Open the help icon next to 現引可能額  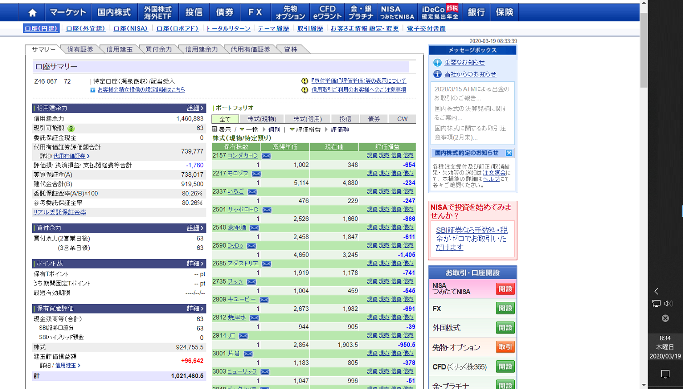coord(71,129)
